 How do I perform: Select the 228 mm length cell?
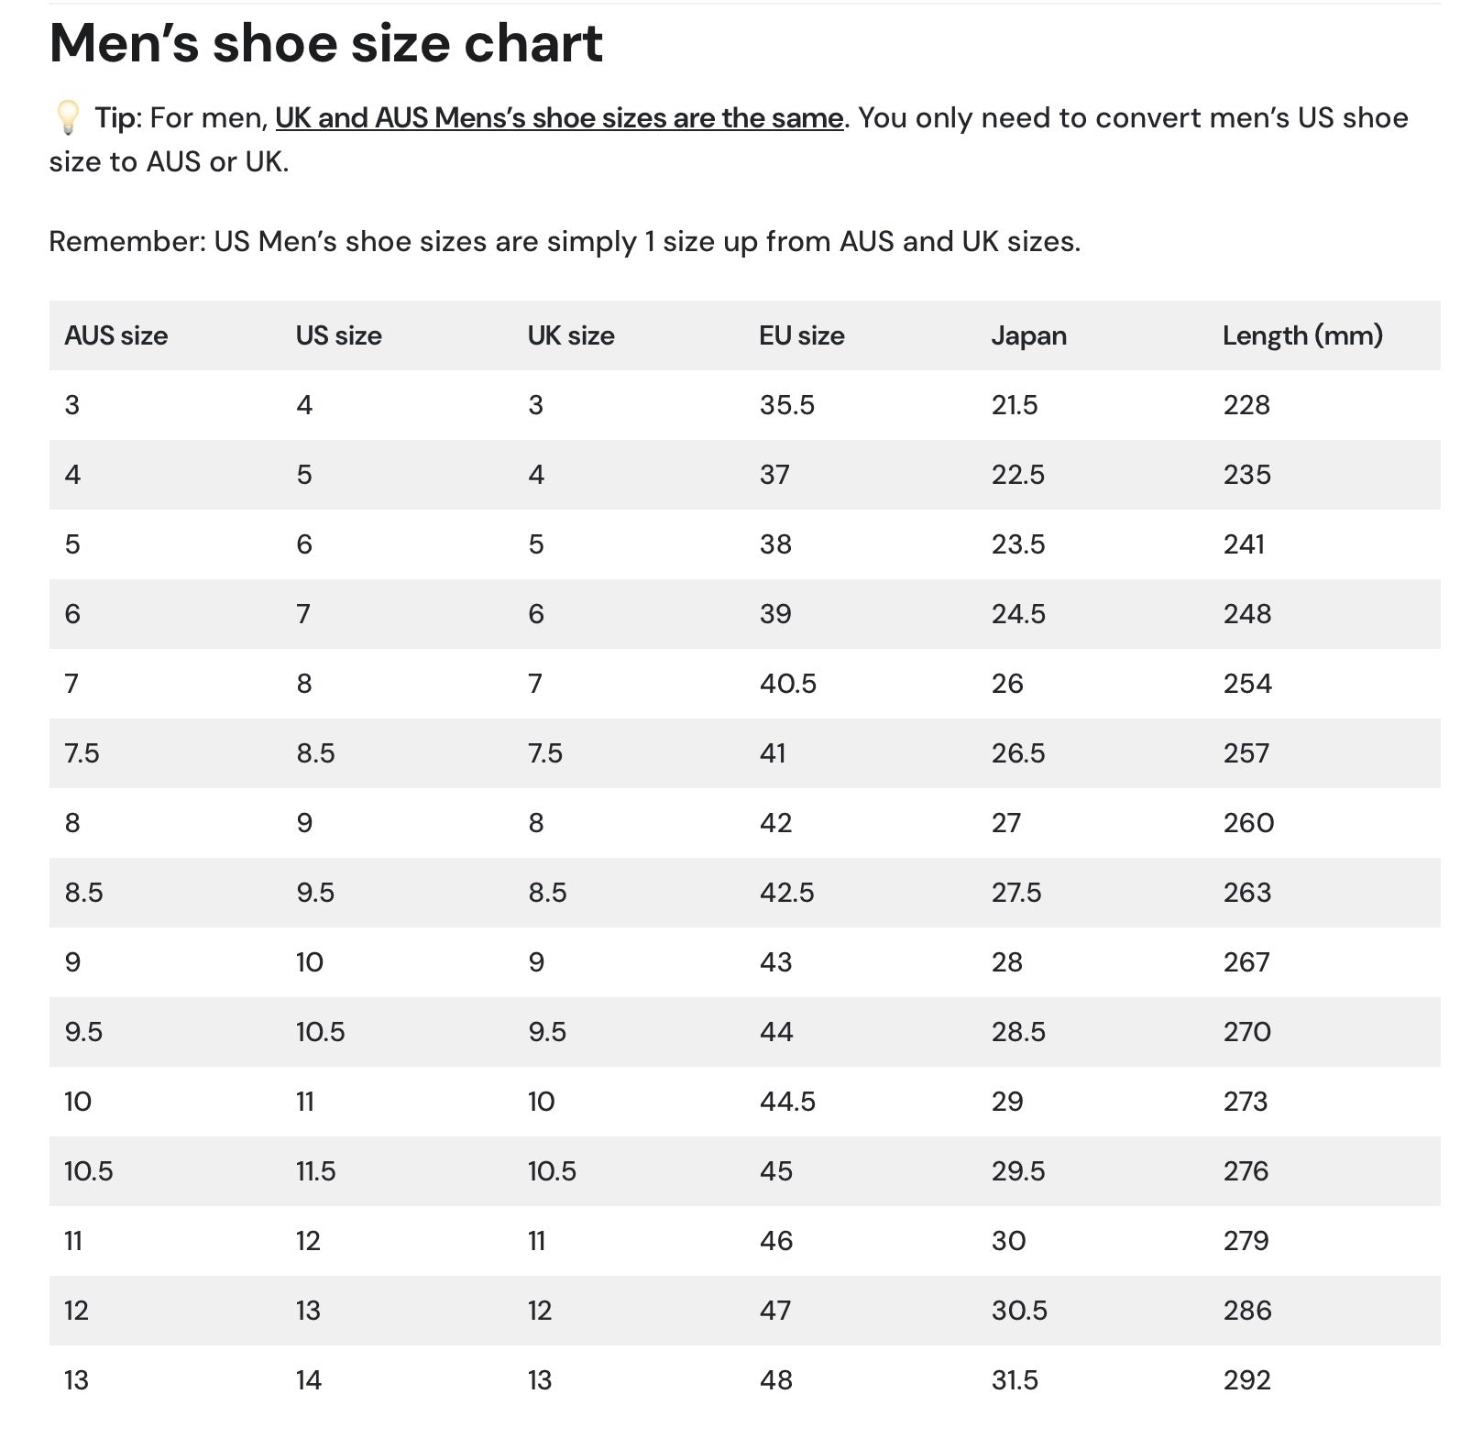tap(1246, 405)
